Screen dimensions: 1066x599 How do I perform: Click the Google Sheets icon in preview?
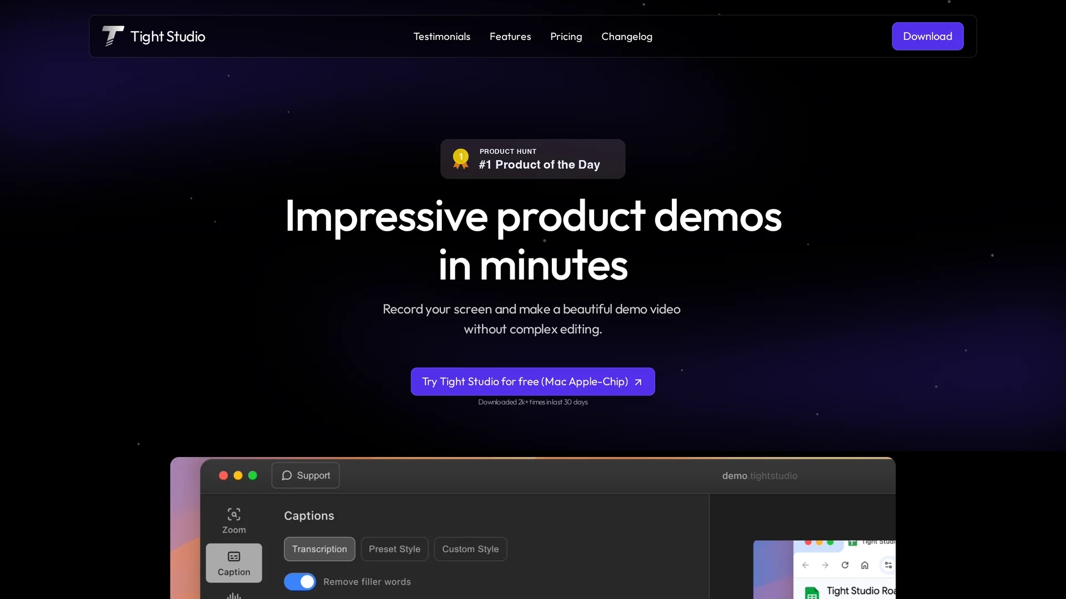[x=812, y=593]
